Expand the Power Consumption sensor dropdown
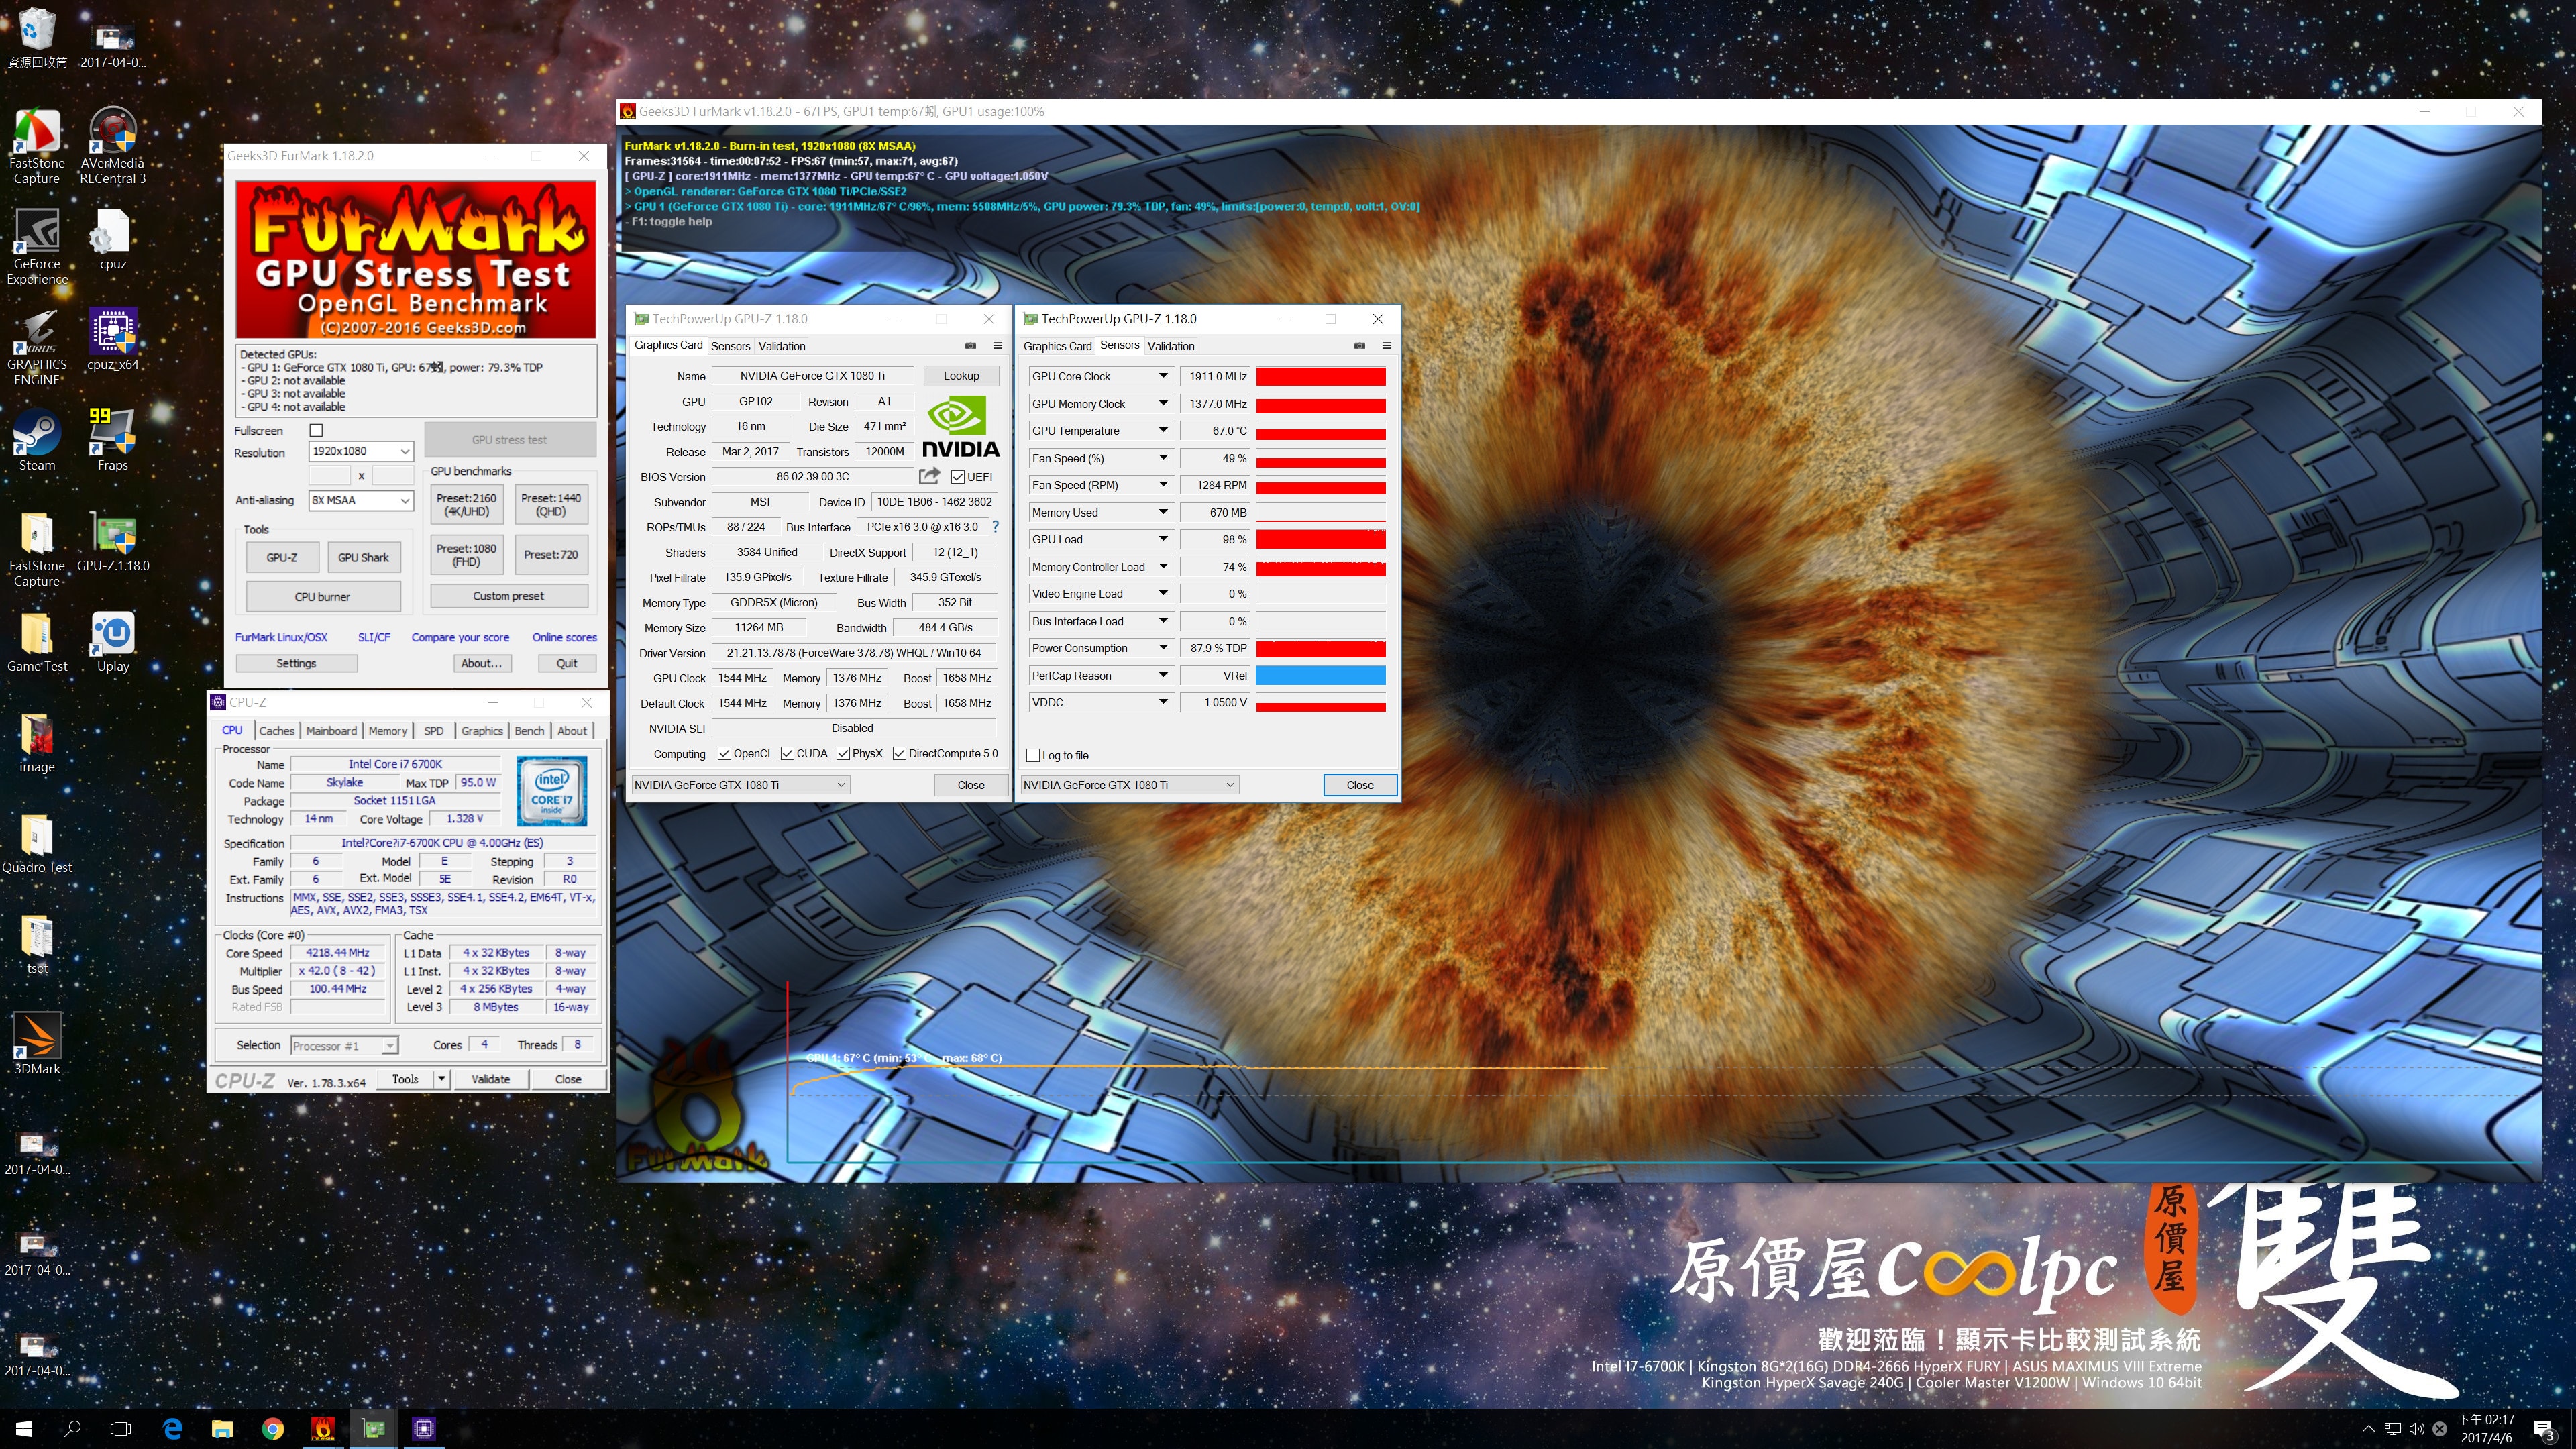 click(1163, 648)
